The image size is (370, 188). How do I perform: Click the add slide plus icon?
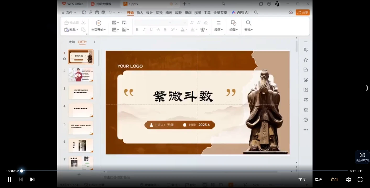tap(79, 175)
